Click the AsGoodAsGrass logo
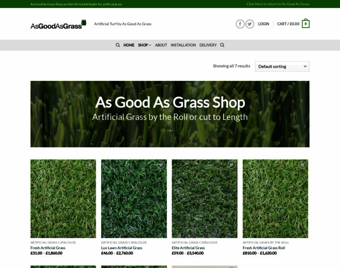This screenshot has height=268, width=340. point(58,25)
